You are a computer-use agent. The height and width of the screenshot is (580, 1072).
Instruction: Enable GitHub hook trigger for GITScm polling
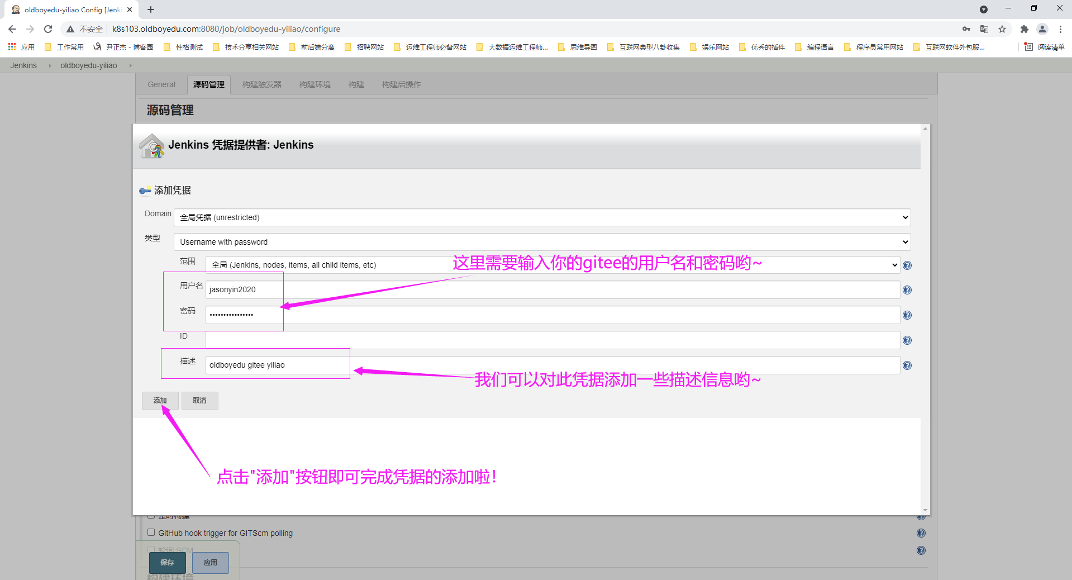click(x=151, y=533)
